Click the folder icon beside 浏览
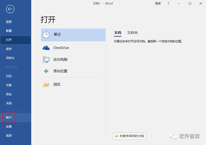The width and height of the screenshot is (206, 145). click(46, 84)
